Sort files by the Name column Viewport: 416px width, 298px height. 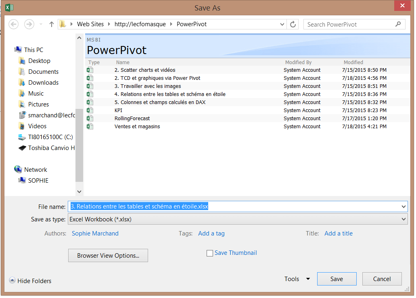(x=123, y=63)
